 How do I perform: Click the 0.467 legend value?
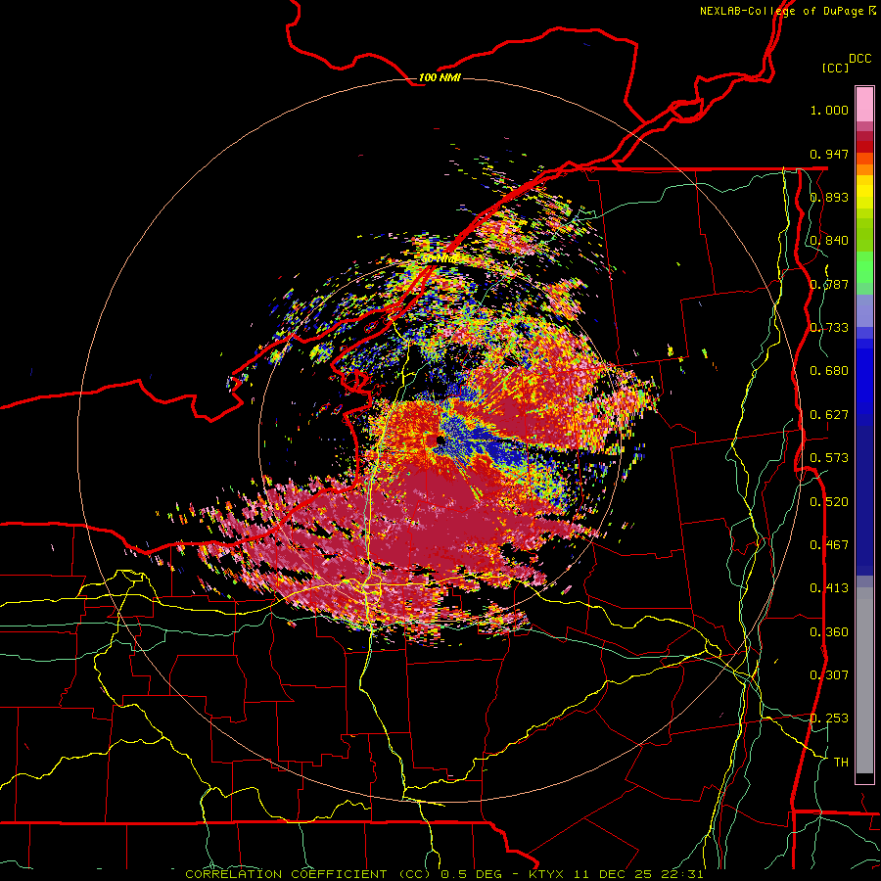pos(829,545)
